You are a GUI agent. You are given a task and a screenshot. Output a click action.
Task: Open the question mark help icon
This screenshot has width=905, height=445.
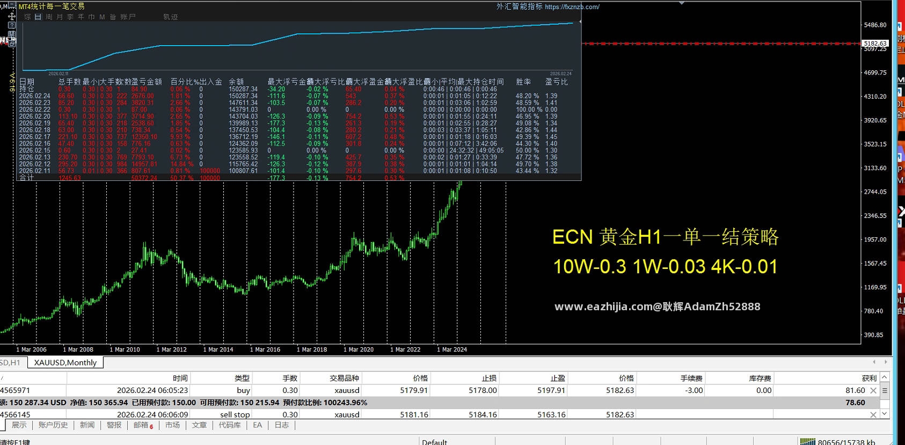point(12,25)
